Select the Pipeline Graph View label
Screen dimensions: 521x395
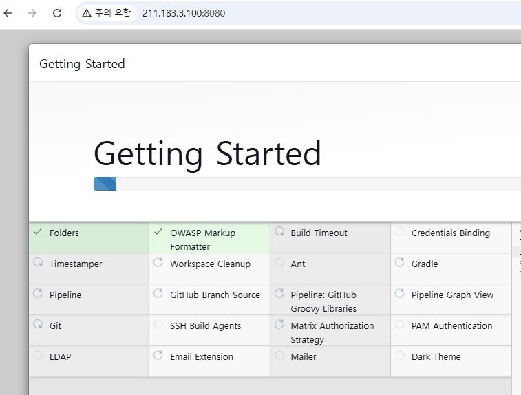click(x=452, y=295)
